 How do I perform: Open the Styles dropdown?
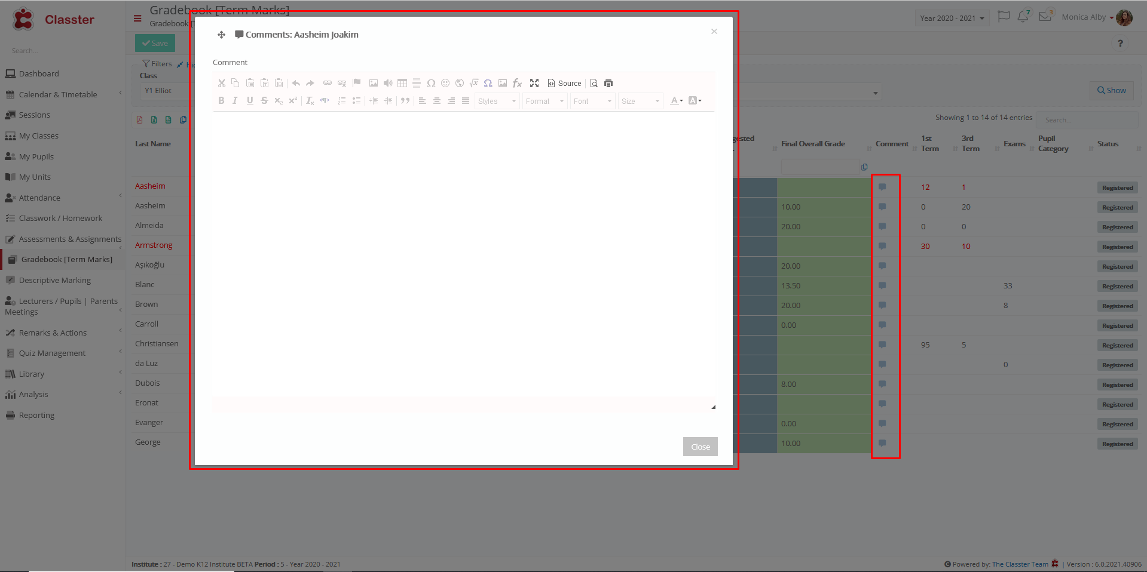(497, 102)
